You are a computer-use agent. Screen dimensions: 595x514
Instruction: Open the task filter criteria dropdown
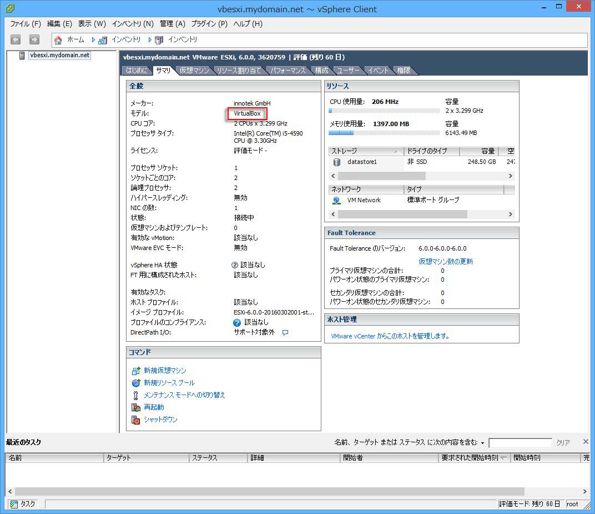click(483, 443)
